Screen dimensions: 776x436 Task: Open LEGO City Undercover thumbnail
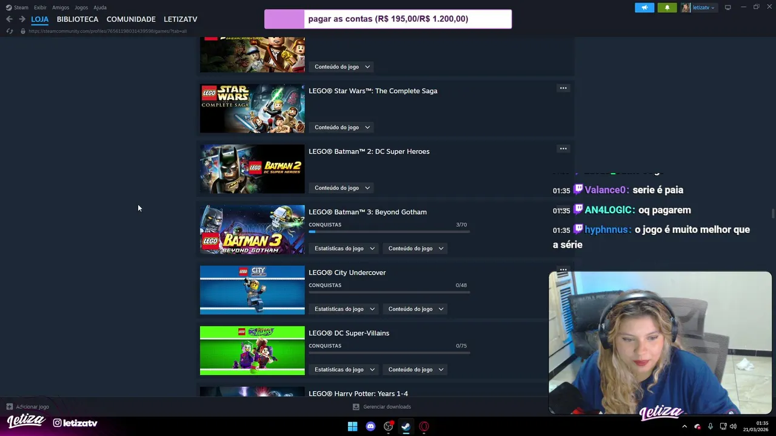pos(252,290)
